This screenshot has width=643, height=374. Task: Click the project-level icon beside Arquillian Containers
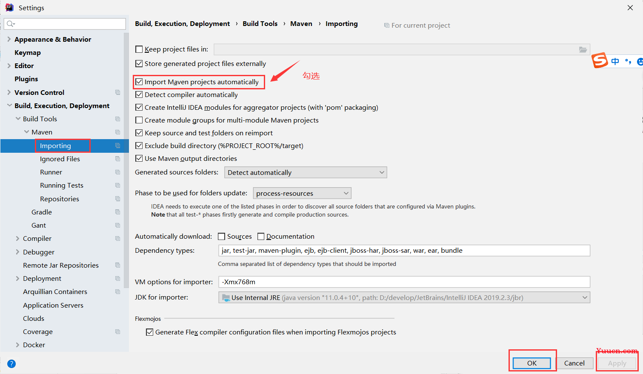click(x=118, y=291)
